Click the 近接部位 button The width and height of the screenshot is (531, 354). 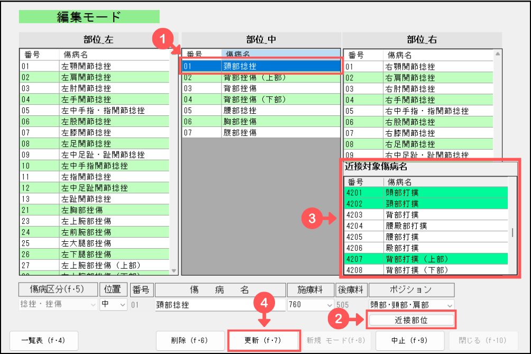[x=411, y=320]
